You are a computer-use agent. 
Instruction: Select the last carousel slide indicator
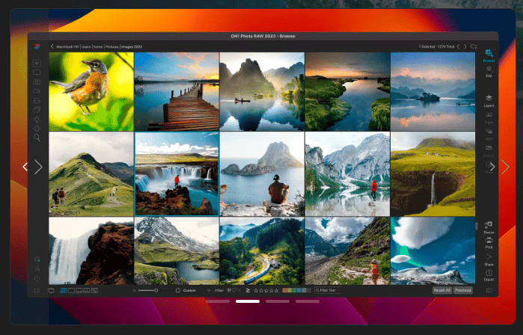(308, 301)
